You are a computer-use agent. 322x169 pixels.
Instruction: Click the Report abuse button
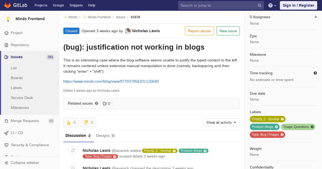pos(199,31)
